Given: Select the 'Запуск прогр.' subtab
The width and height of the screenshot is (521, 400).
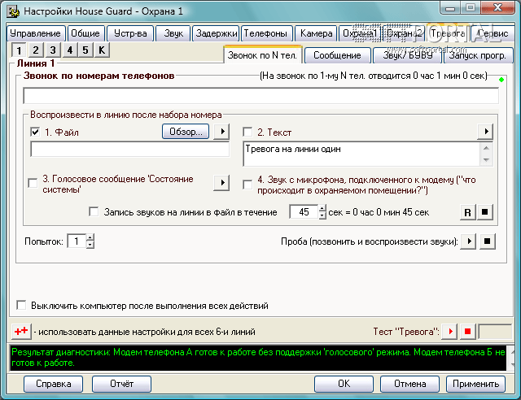Looking at the screenshot, I should [479, 55].
